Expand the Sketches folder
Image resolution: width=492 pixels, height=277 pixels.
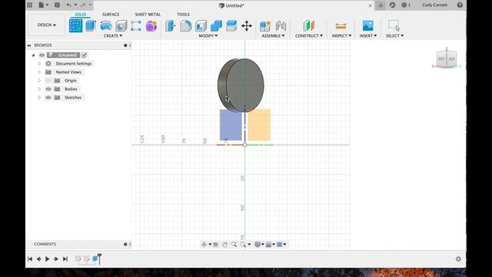pyautogui.click(x=39, y=98)
